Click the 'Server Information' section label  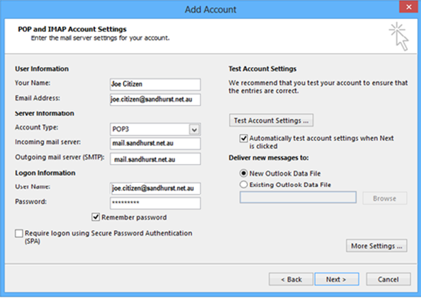click(x=44, y=113)
